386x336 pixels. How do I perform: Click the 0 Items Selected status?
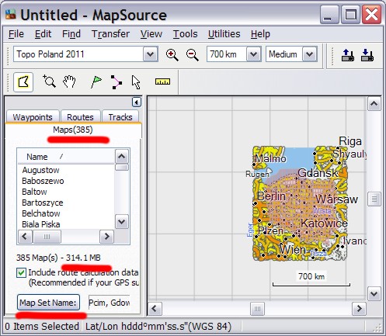coord(42,327)
